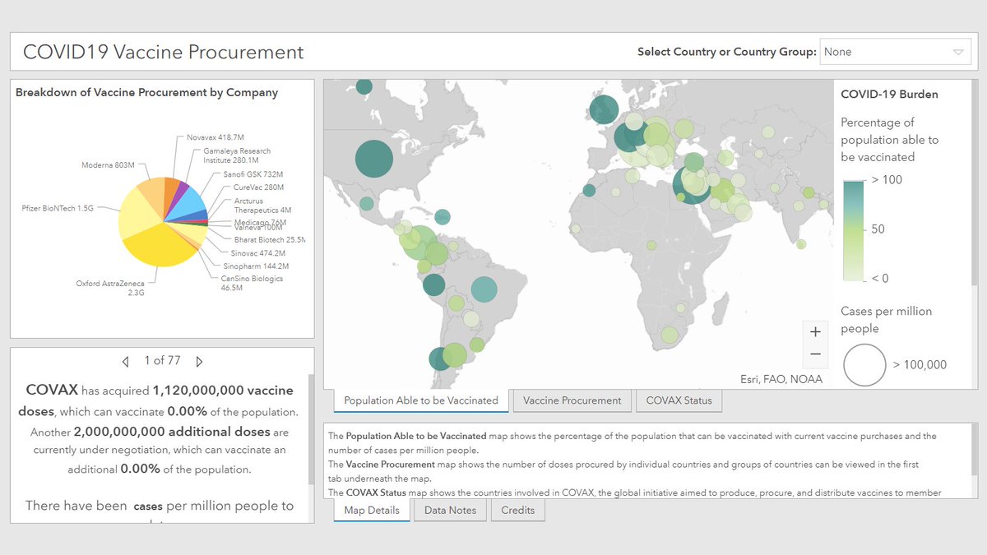The image size is (987, 555).
Task: Click the green bubble over South Africa
Action: point(670,335)
